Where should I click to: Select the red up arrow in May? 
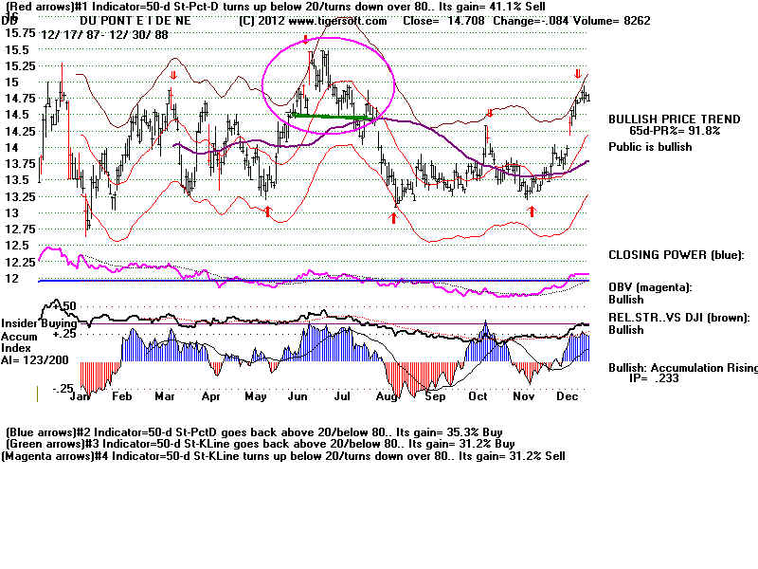[x=268, y=211]
